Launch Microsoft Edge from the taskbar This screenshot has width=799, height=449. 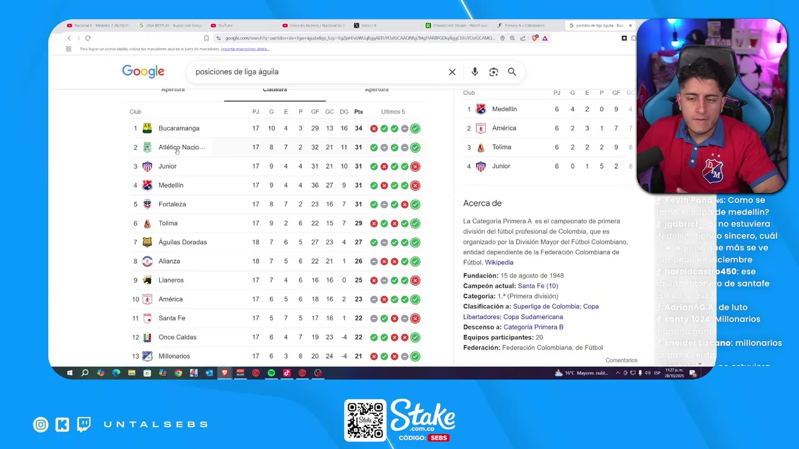[116, 373]
